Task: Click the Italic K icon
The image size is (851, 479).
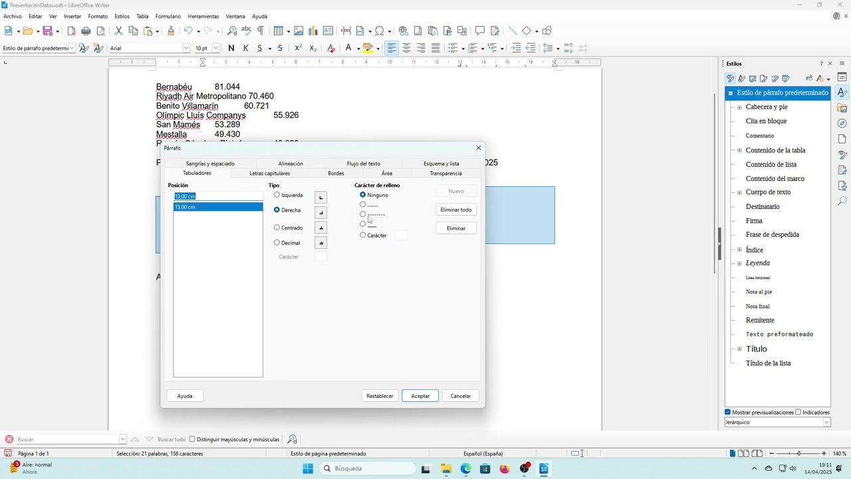Action: pos(245,48)
